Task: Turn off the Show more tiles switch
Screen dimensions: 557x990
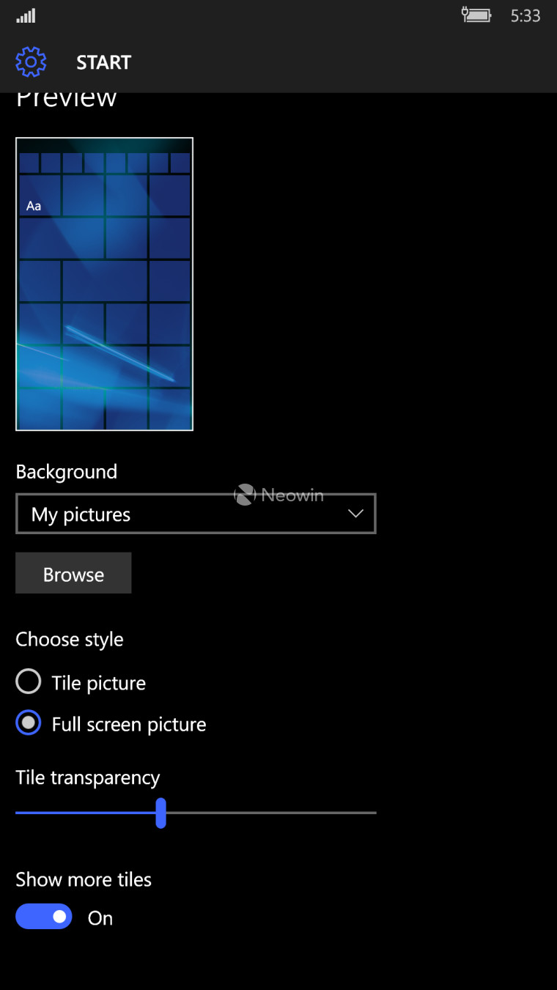Action: tap(44, 917)
